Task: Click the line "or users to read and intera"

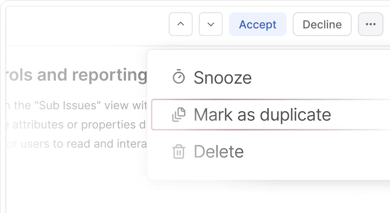Action: point(77,144)
